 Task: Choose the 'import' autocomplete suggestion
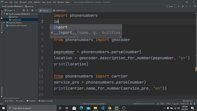tap(86, 27)
